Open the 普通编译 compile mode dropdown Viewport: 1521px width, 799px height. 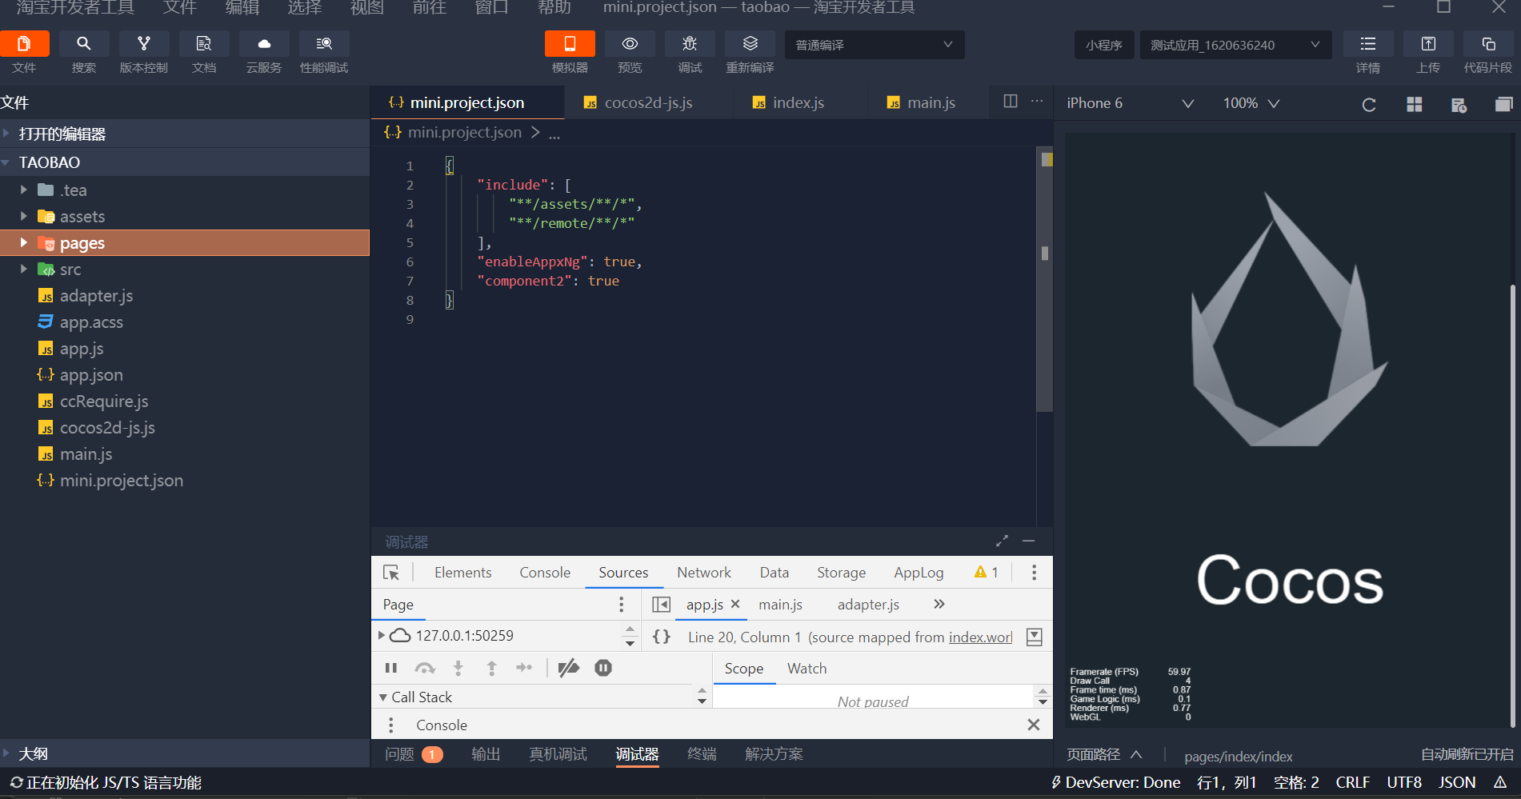[x=875, y=45]
